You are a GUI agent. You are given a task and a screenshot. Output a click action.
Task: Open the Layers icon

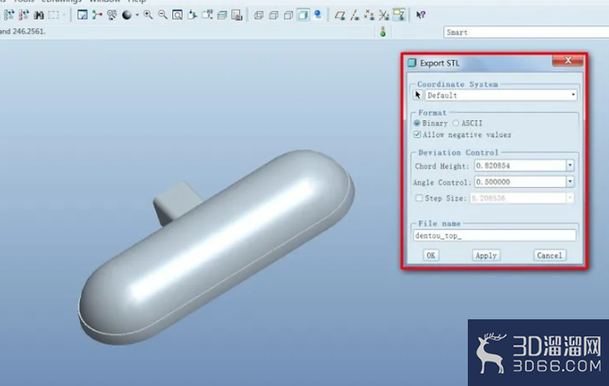tap(222, 15)
